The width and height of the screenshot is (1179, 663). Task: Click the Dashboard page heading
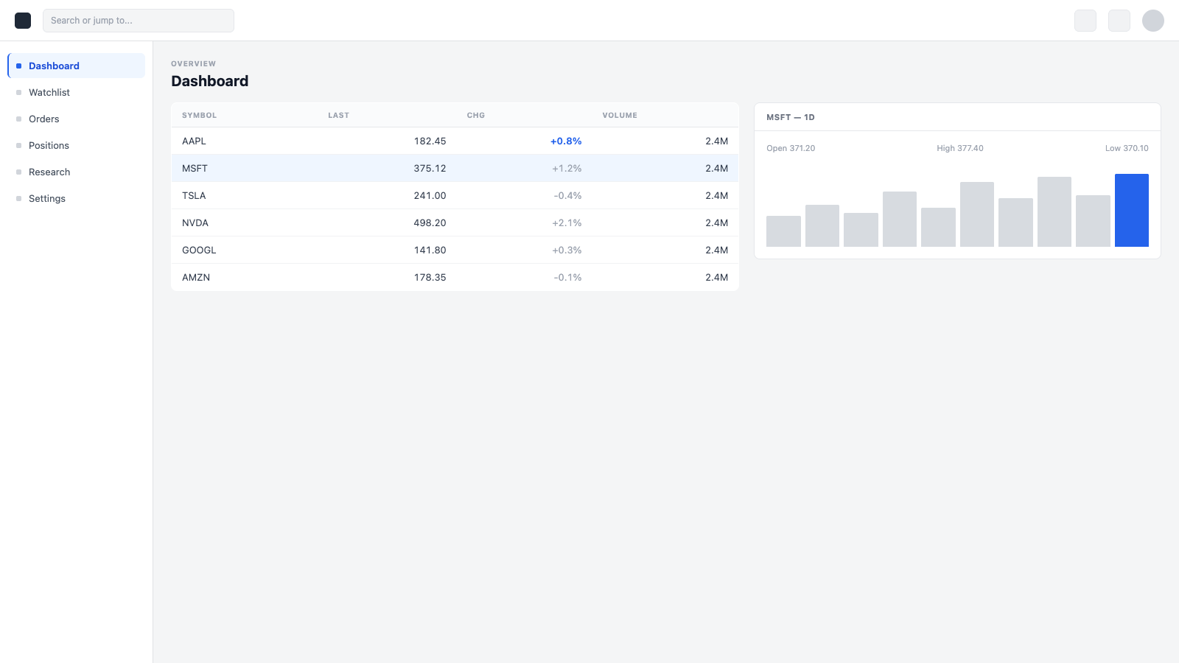coord(210,81)
